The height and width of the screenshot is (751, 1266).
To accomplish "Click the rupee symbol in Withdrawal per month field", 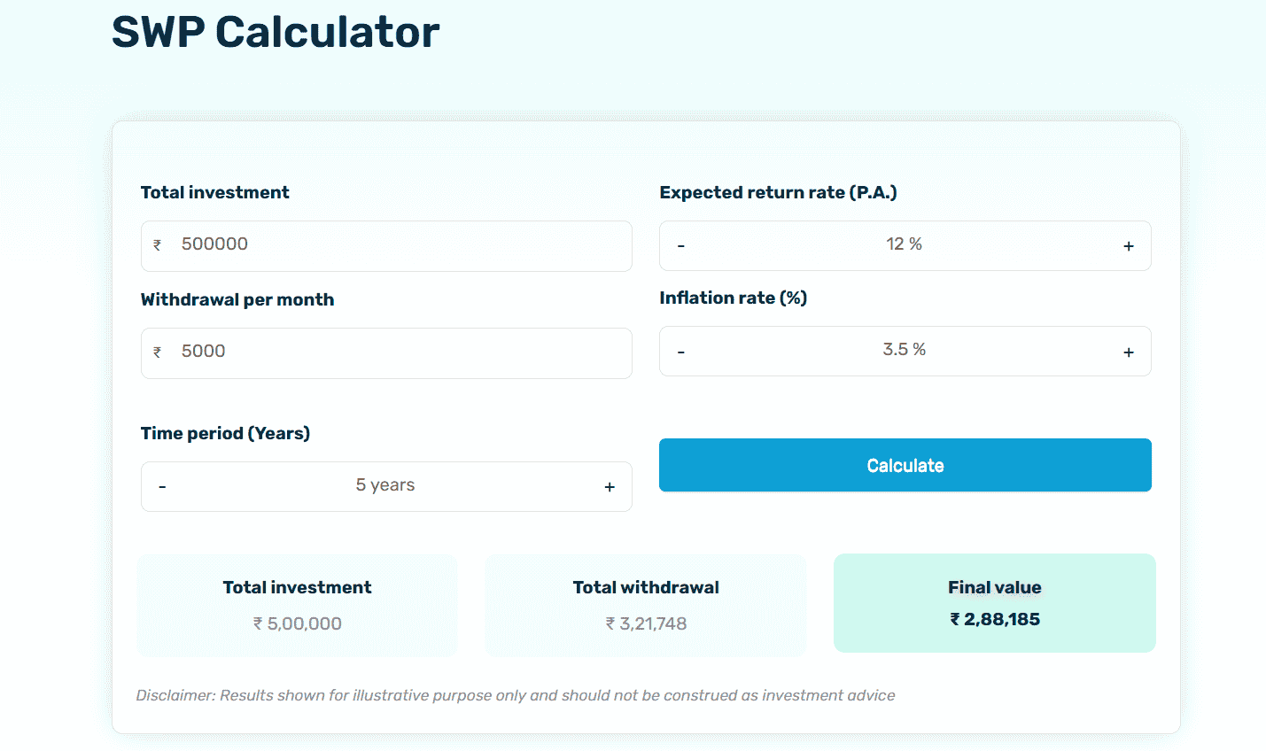I will pos(158,352).
